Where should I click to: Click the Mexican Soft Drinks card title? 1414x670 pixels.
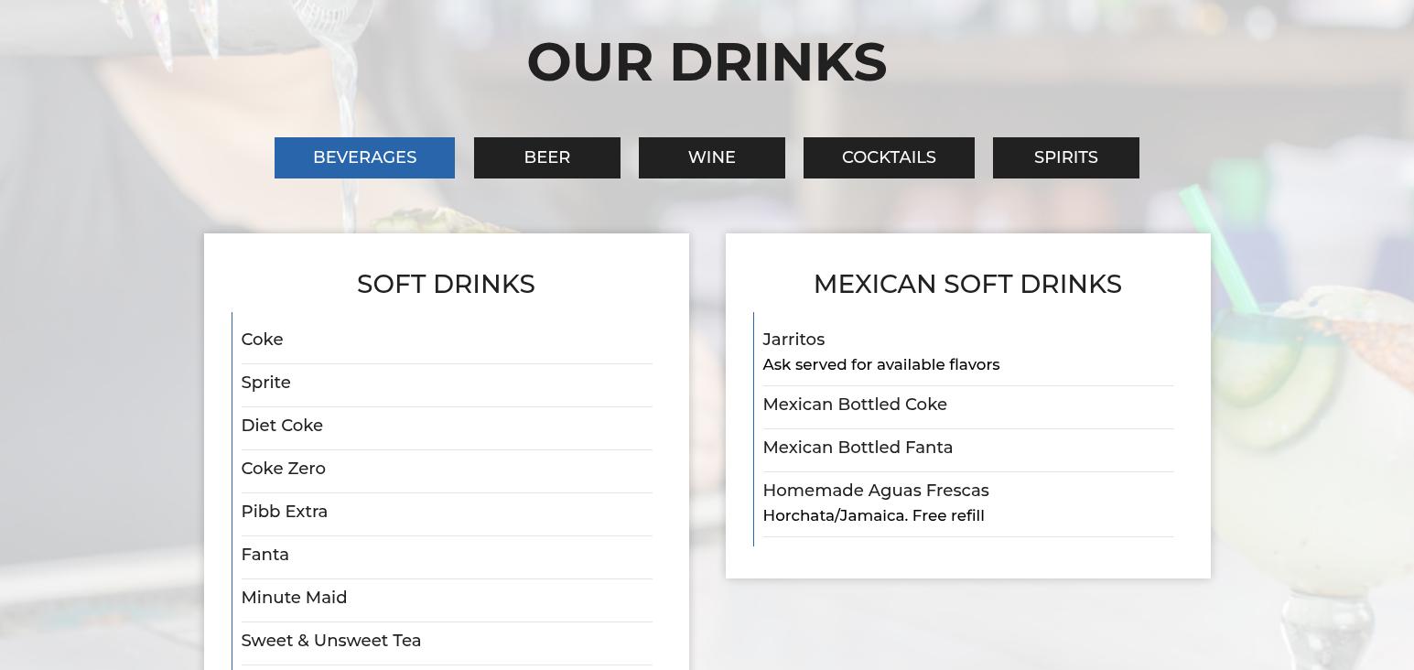[967, 284]
